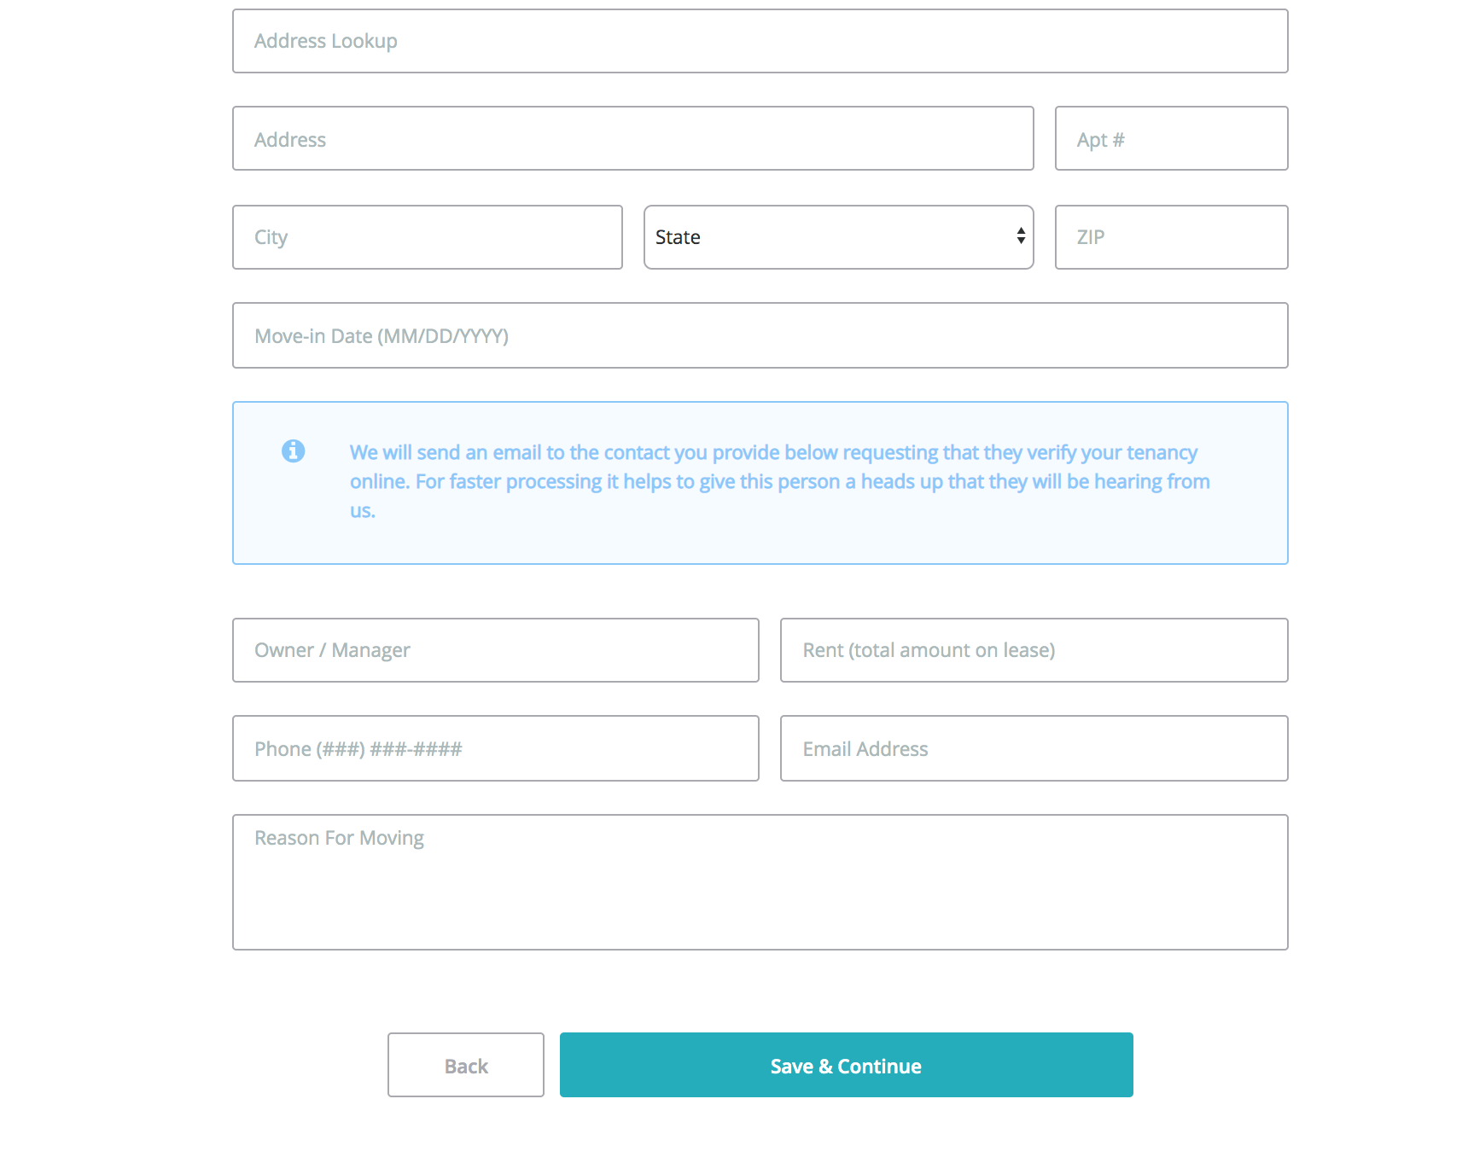Select the Owner / Manager field

point(495,650)
